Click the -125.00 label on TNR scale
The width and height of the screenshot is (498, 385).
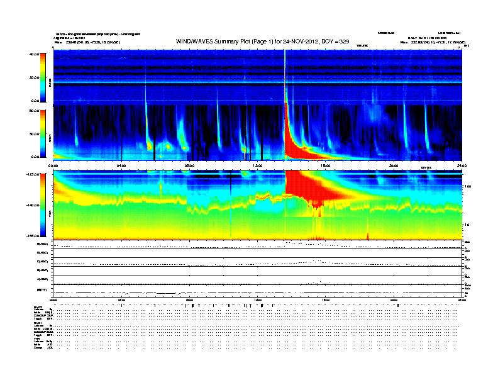[x=33, y=174]
